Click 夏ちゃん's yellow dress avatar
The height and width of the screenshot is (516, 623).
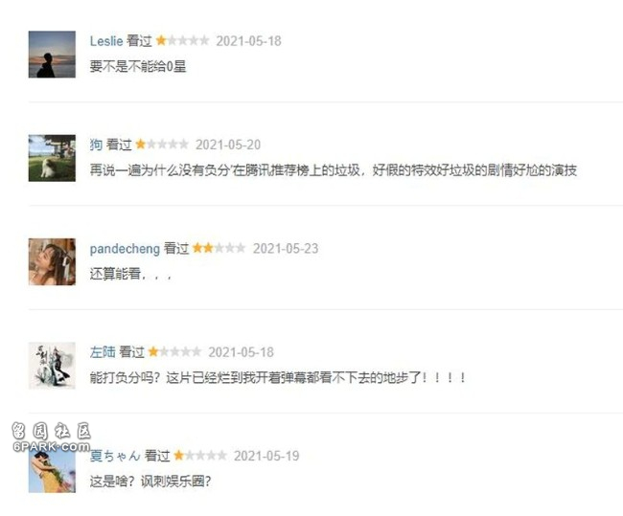[x=52, y=471]
